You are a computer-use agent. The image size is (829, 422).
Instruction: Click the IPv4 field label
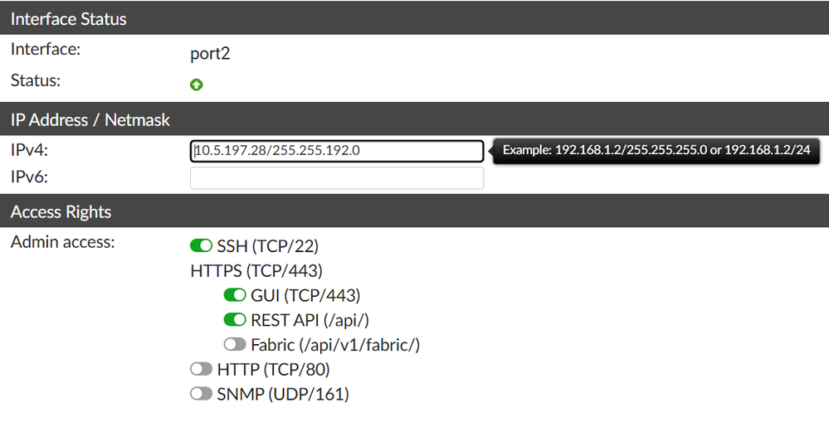pos(31,149)
